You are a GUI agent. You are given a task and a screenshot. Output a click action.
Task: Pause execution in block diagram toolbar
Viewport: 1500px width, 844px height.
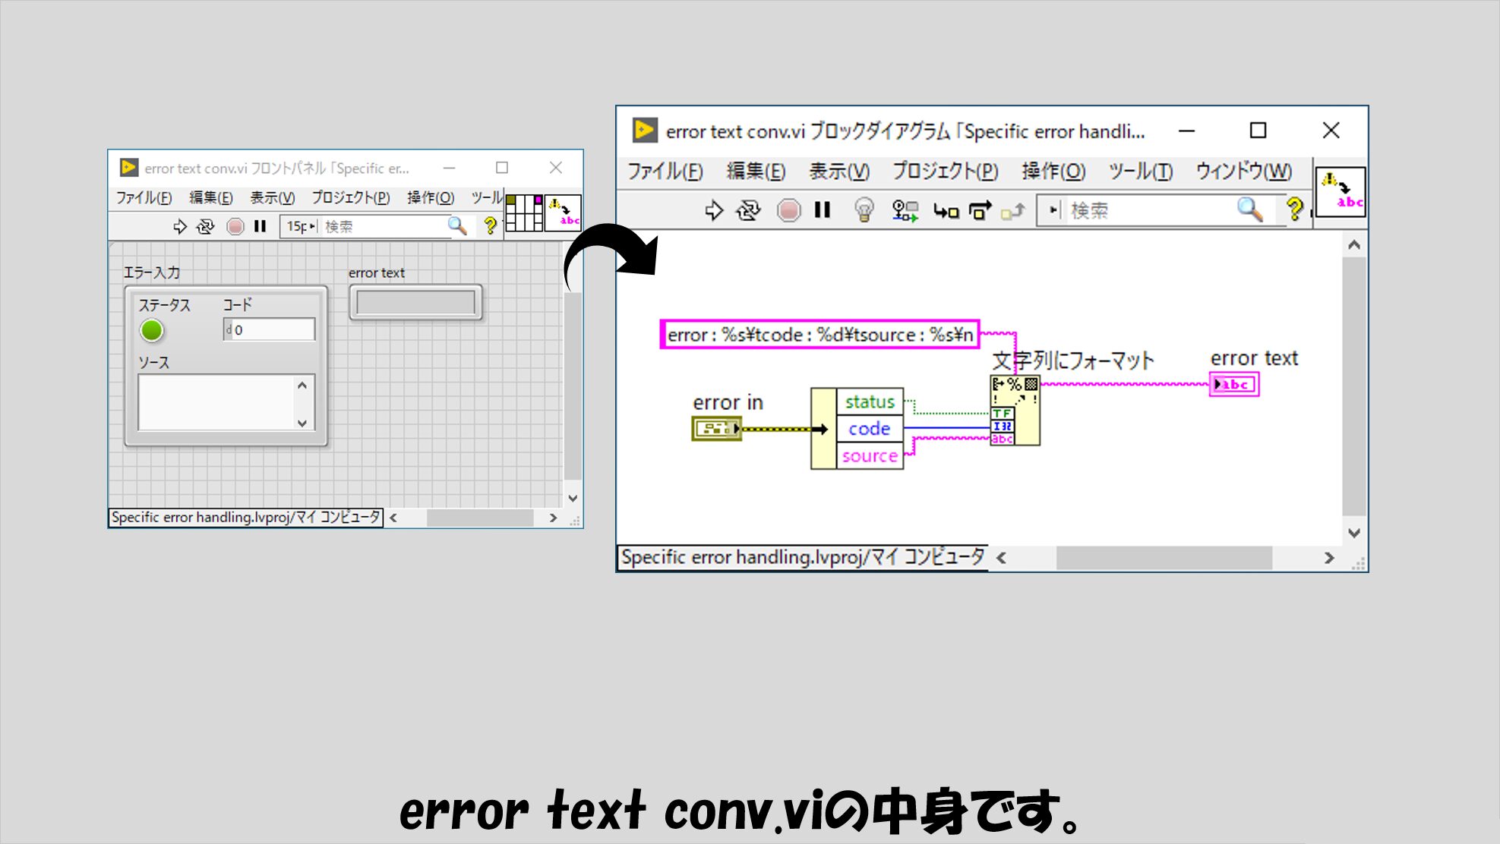[823, 210]
